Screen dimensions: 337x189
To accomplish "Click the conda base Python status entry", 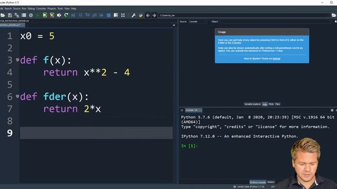I will (x=249, y=187).
